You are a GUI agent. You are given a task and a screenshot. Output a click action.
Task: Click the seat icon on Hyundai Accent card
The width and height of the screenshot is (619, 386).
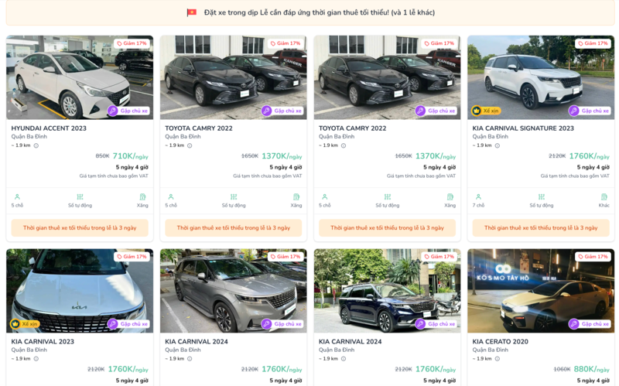pyautogui.click(x=17, y=197)
